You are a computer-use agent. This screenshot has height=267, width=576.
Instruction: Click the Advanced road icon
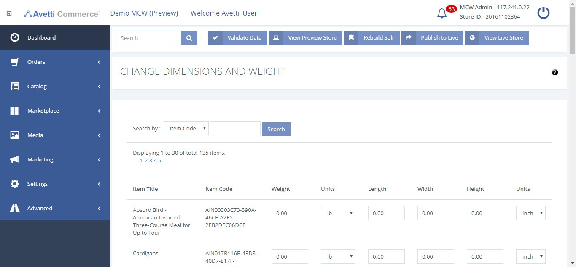coord(15,208)
